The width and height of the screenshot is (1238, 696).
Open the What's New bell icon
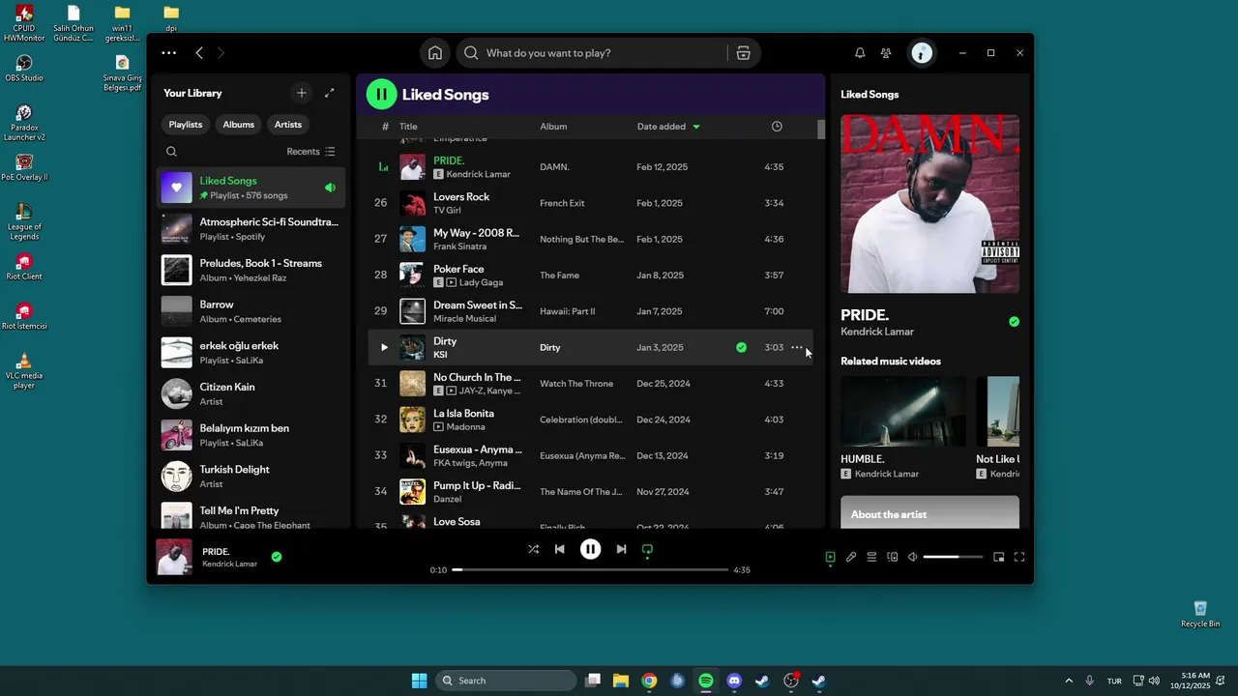point(860,53)
